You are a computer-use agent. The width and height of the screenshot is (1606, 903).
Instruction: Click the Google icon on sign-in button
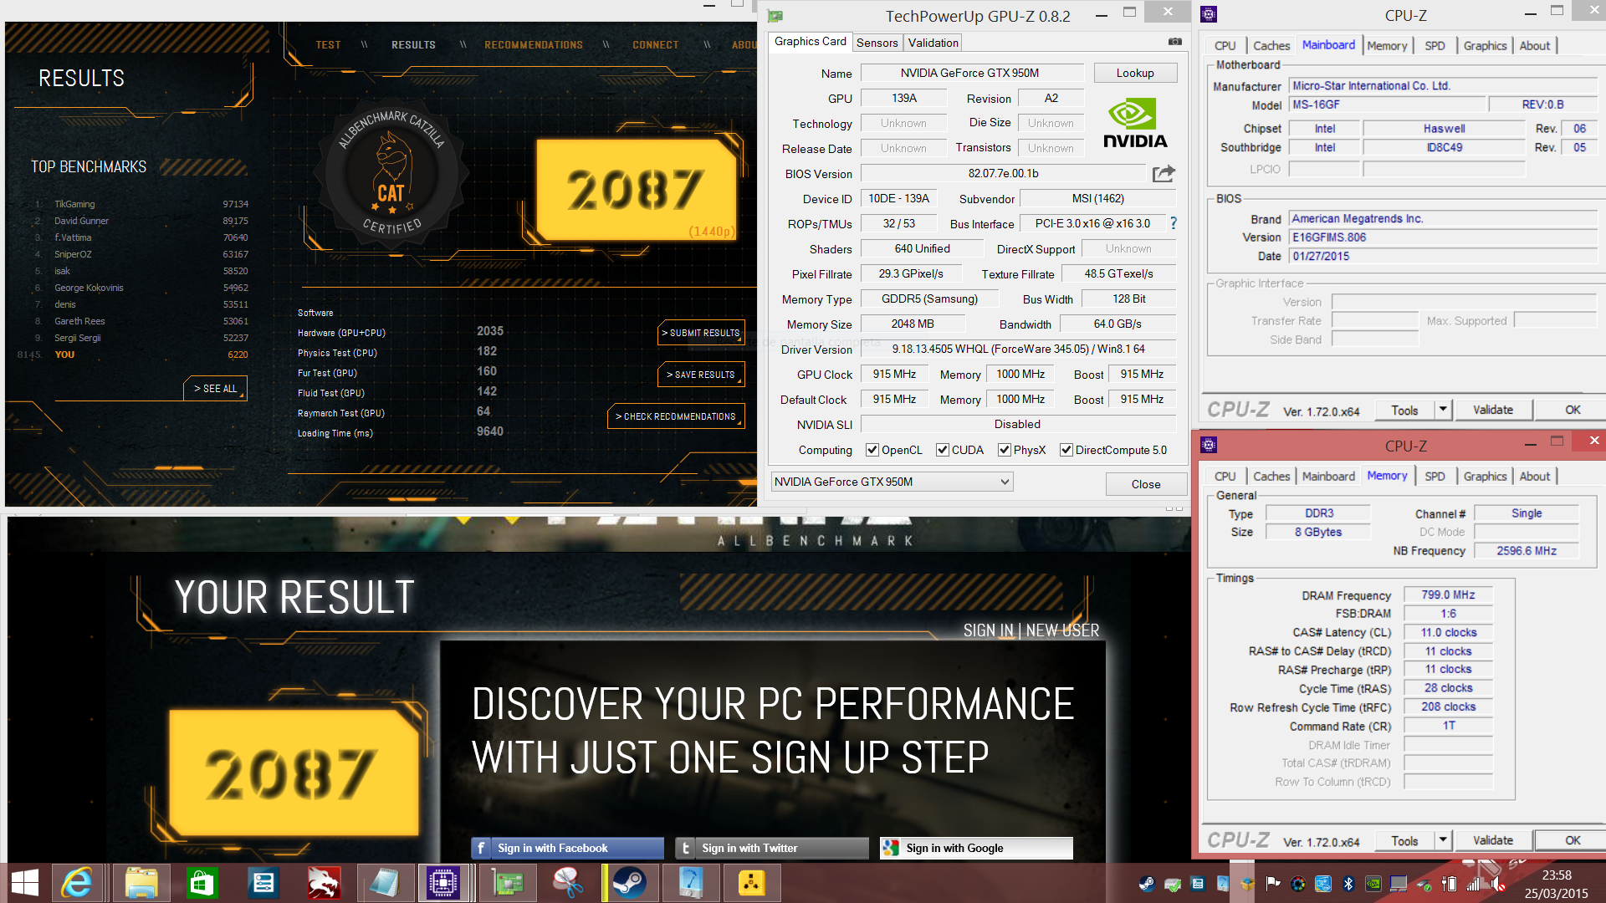891,848
